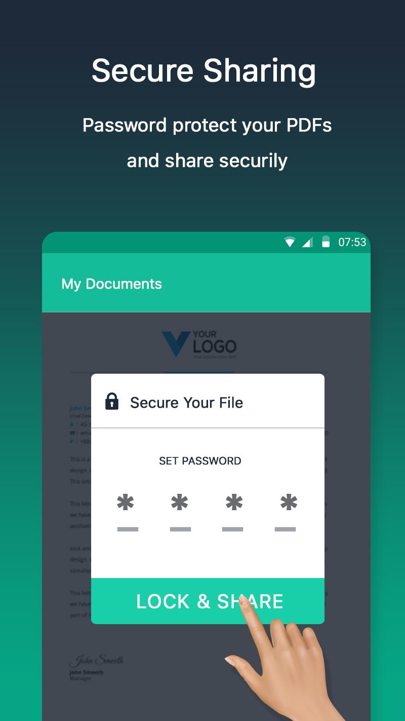The width and height of the screenshot is (405, 721).
Task: Tap the SET PASSWORD label
Action: (200, 461)
